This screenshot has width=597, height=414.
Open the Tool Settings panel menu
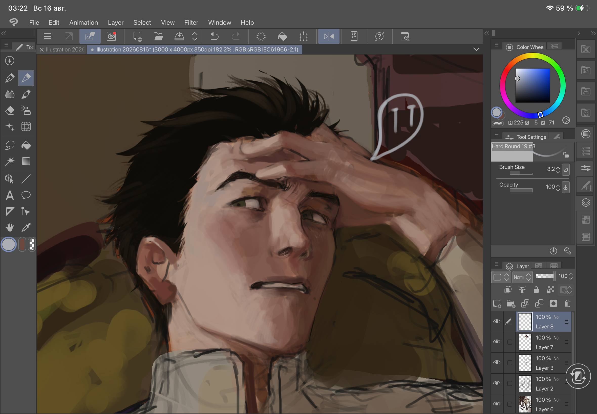tap(496, 135)
